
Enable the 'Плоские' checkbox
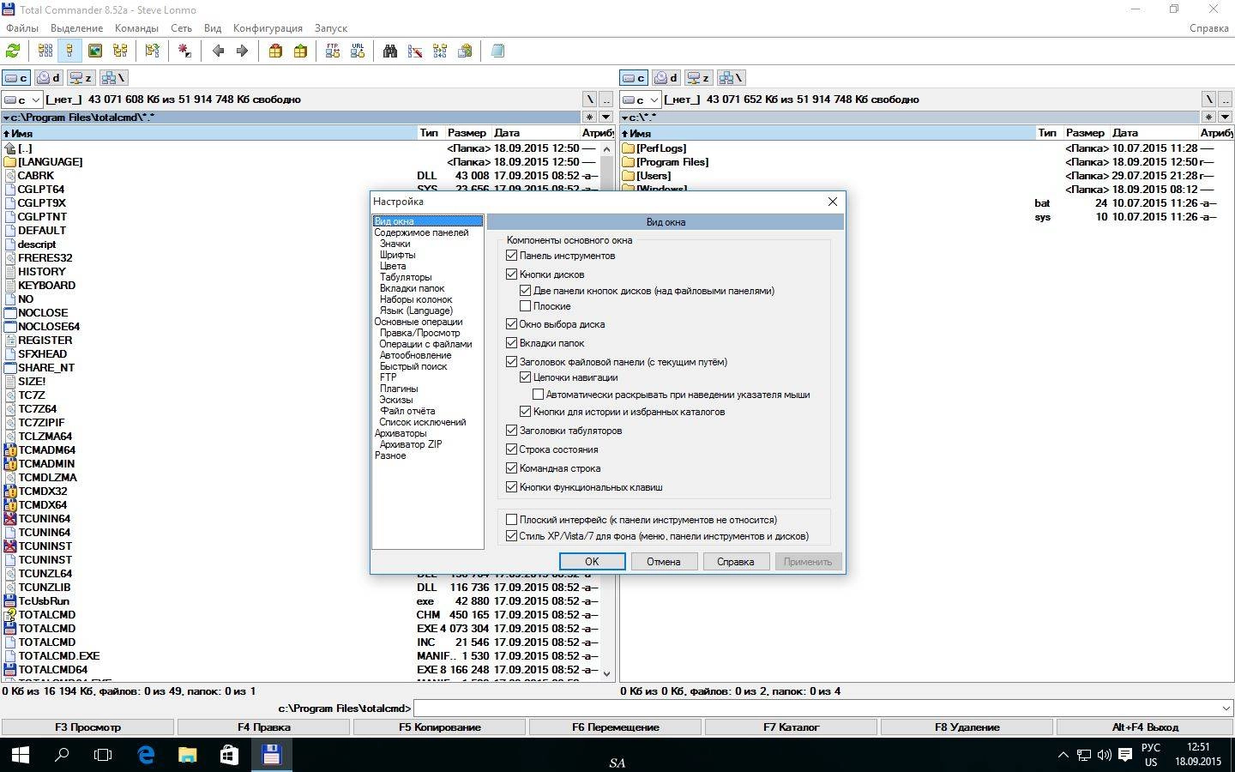click(526, 306)
